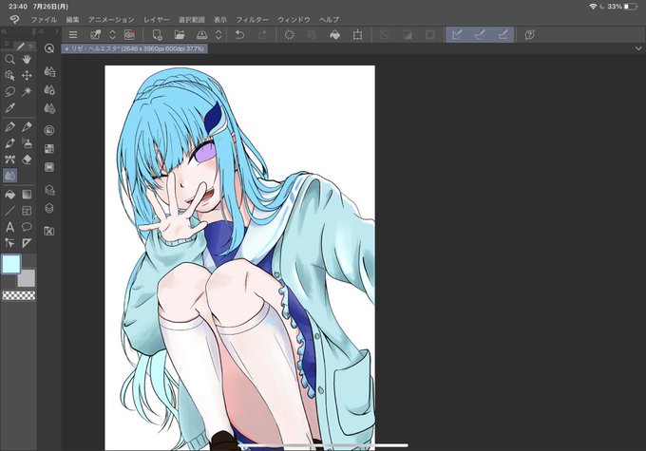Image resolution: width=646 pixels, height=451 pixels.
Task: Collapse the tool palette with far-left double arrows
Action: [4, 31]
